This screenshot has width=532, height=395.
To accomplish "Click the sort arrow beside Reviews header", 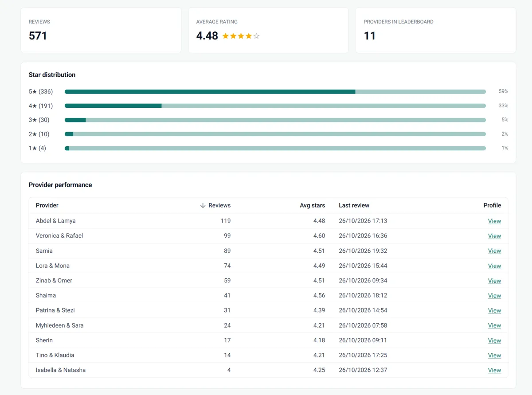I will (x=203, y=205).
